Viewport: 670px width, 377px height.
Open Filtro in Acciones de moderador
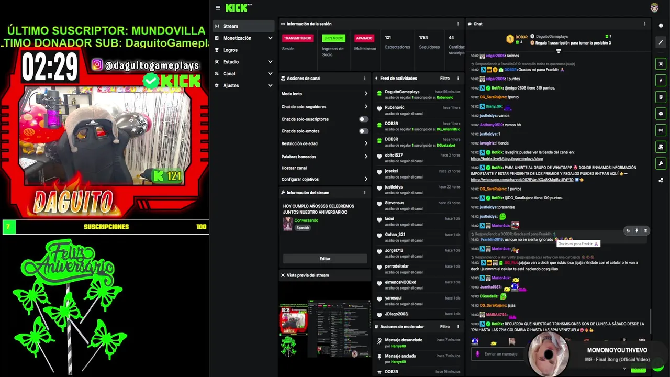pyautogui.click(x=444, y=326)
